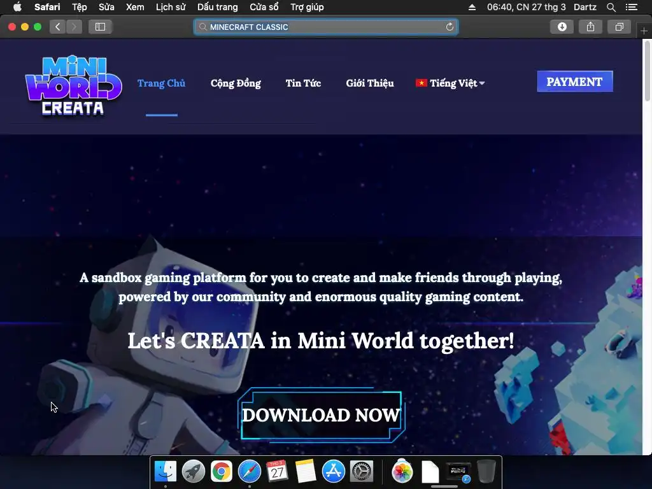Click the eject icon in menu bar
This screenshot has height=489, width=652.
coord(472,7)
